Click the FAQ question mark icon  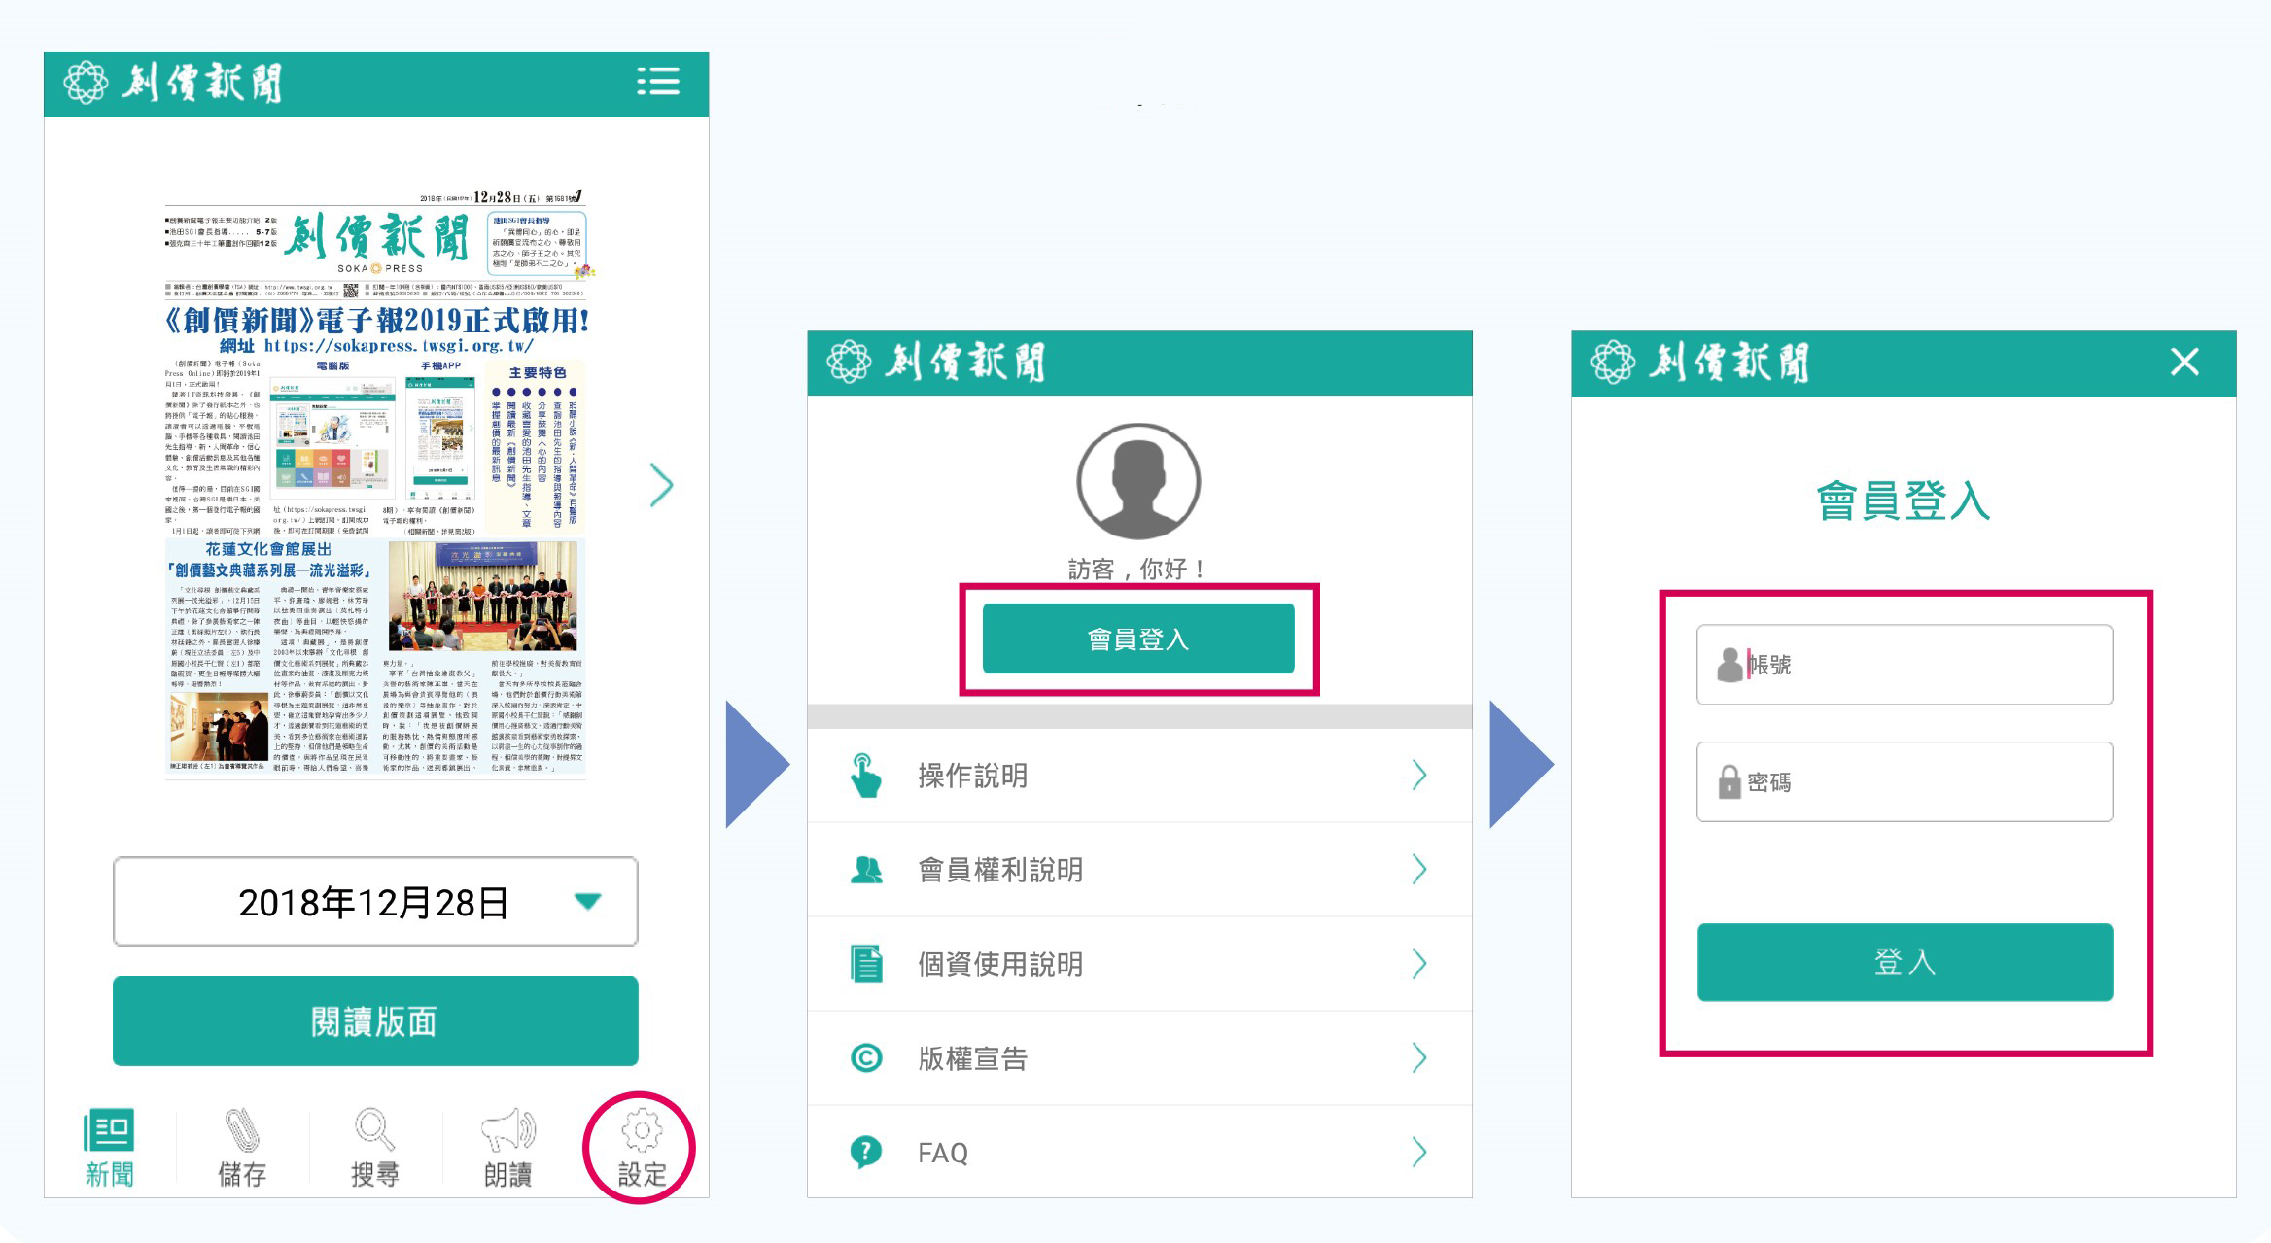pyautogui.click(x=865, y=1152)
